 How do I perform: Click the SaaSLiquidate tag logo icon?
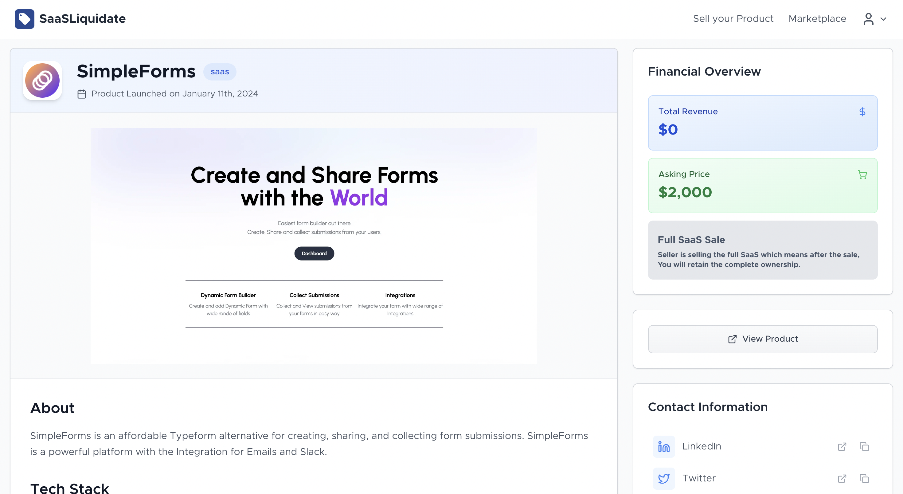25,19
